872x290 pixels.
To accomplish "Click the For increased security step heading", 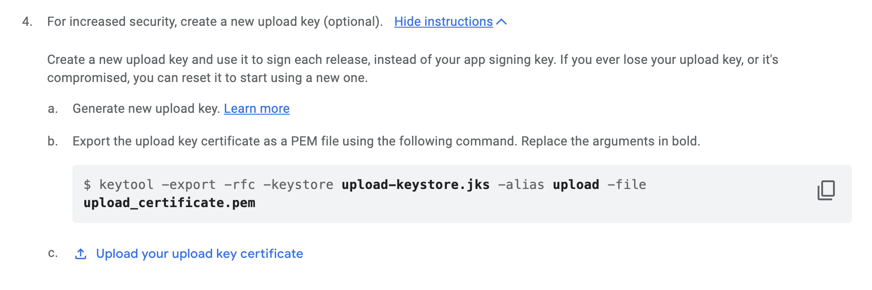I will coord(215,22).
